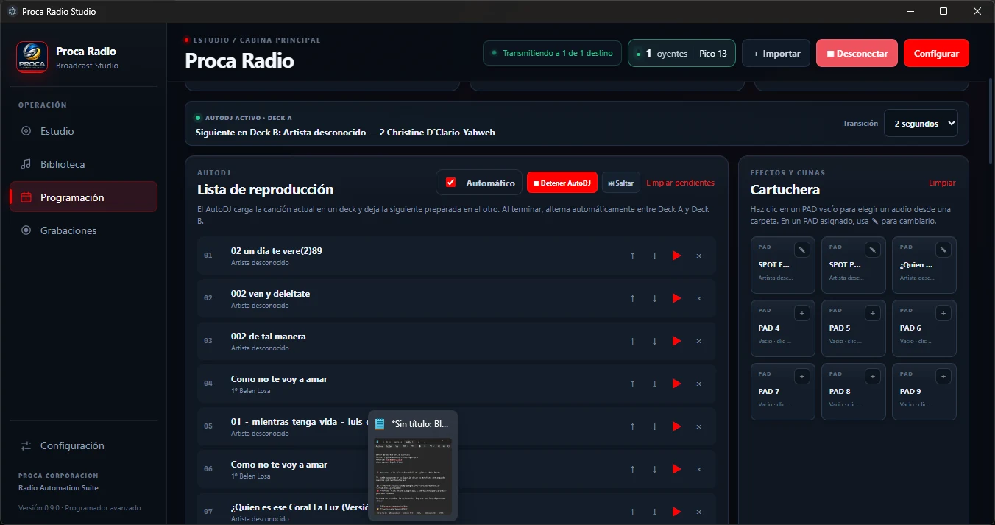The image size is (995, 525).
Task: Click Limpiar pendientes link
Action: [680, 183]
